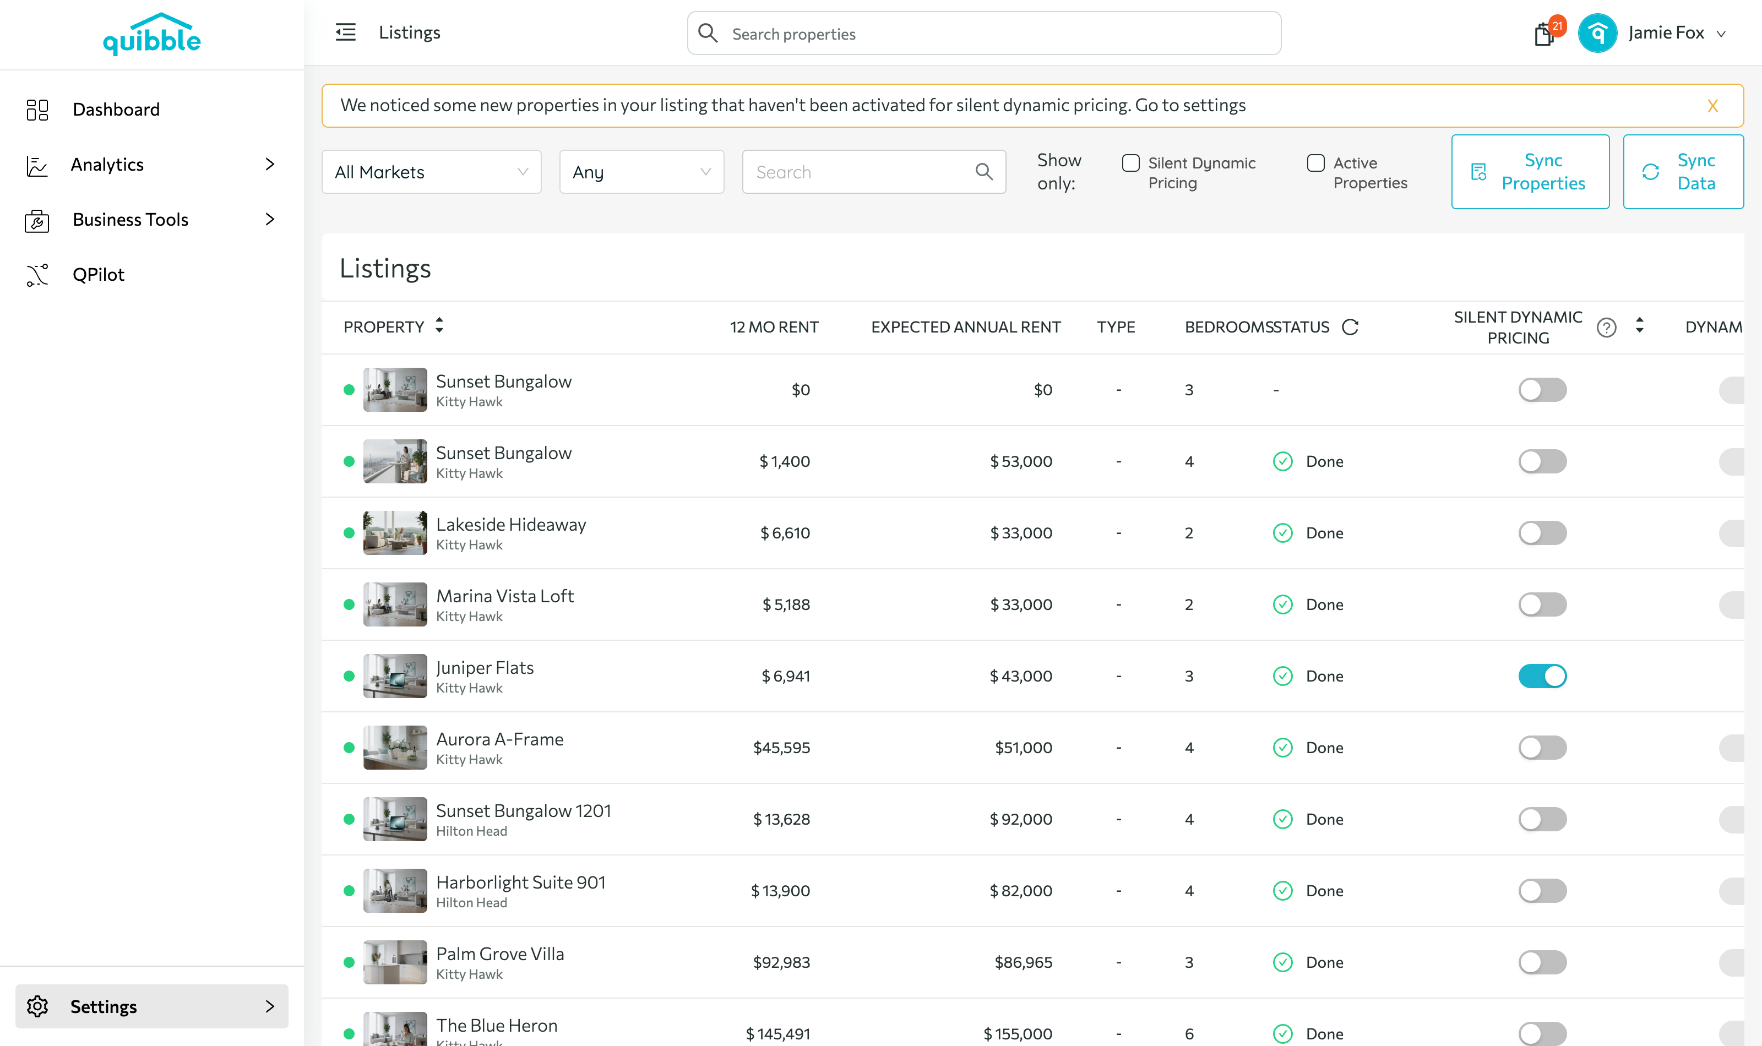Open the Juniper Flats thumbnail
Viewport: 1762px width, 1046px height.
395,676
